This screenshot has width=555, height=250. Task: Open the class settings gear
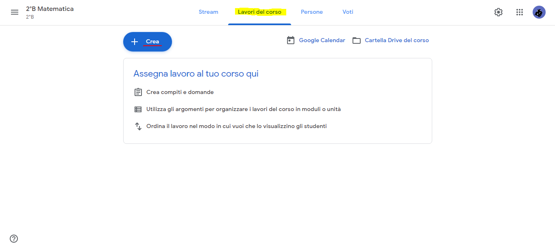(x=498, y=12)
